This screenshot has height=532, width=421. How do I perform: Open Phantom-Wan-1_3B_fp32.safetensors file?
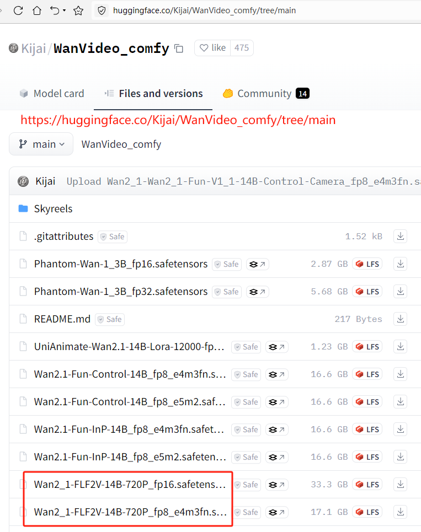pyautogui.click(x=120, y=292)
